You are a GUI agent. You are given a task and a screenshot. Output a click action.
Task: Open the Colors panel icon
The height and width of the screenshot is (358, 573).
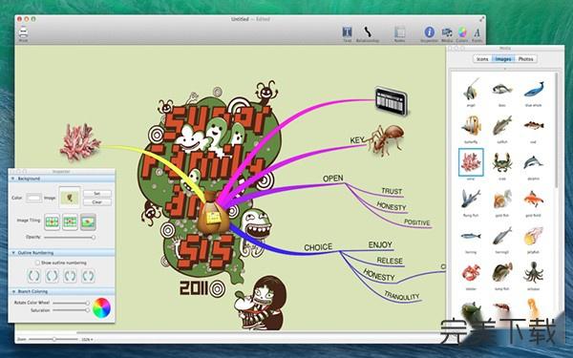coord(462,32)
